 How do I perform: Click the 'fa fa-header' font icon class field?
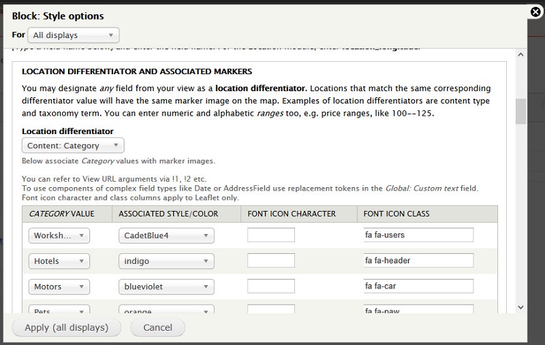coord(418,261)
